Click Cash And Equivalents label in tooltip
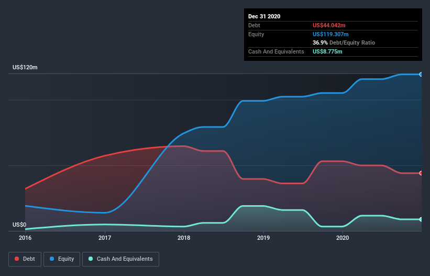This screenshot has width=430, height=276. [276, 51]
